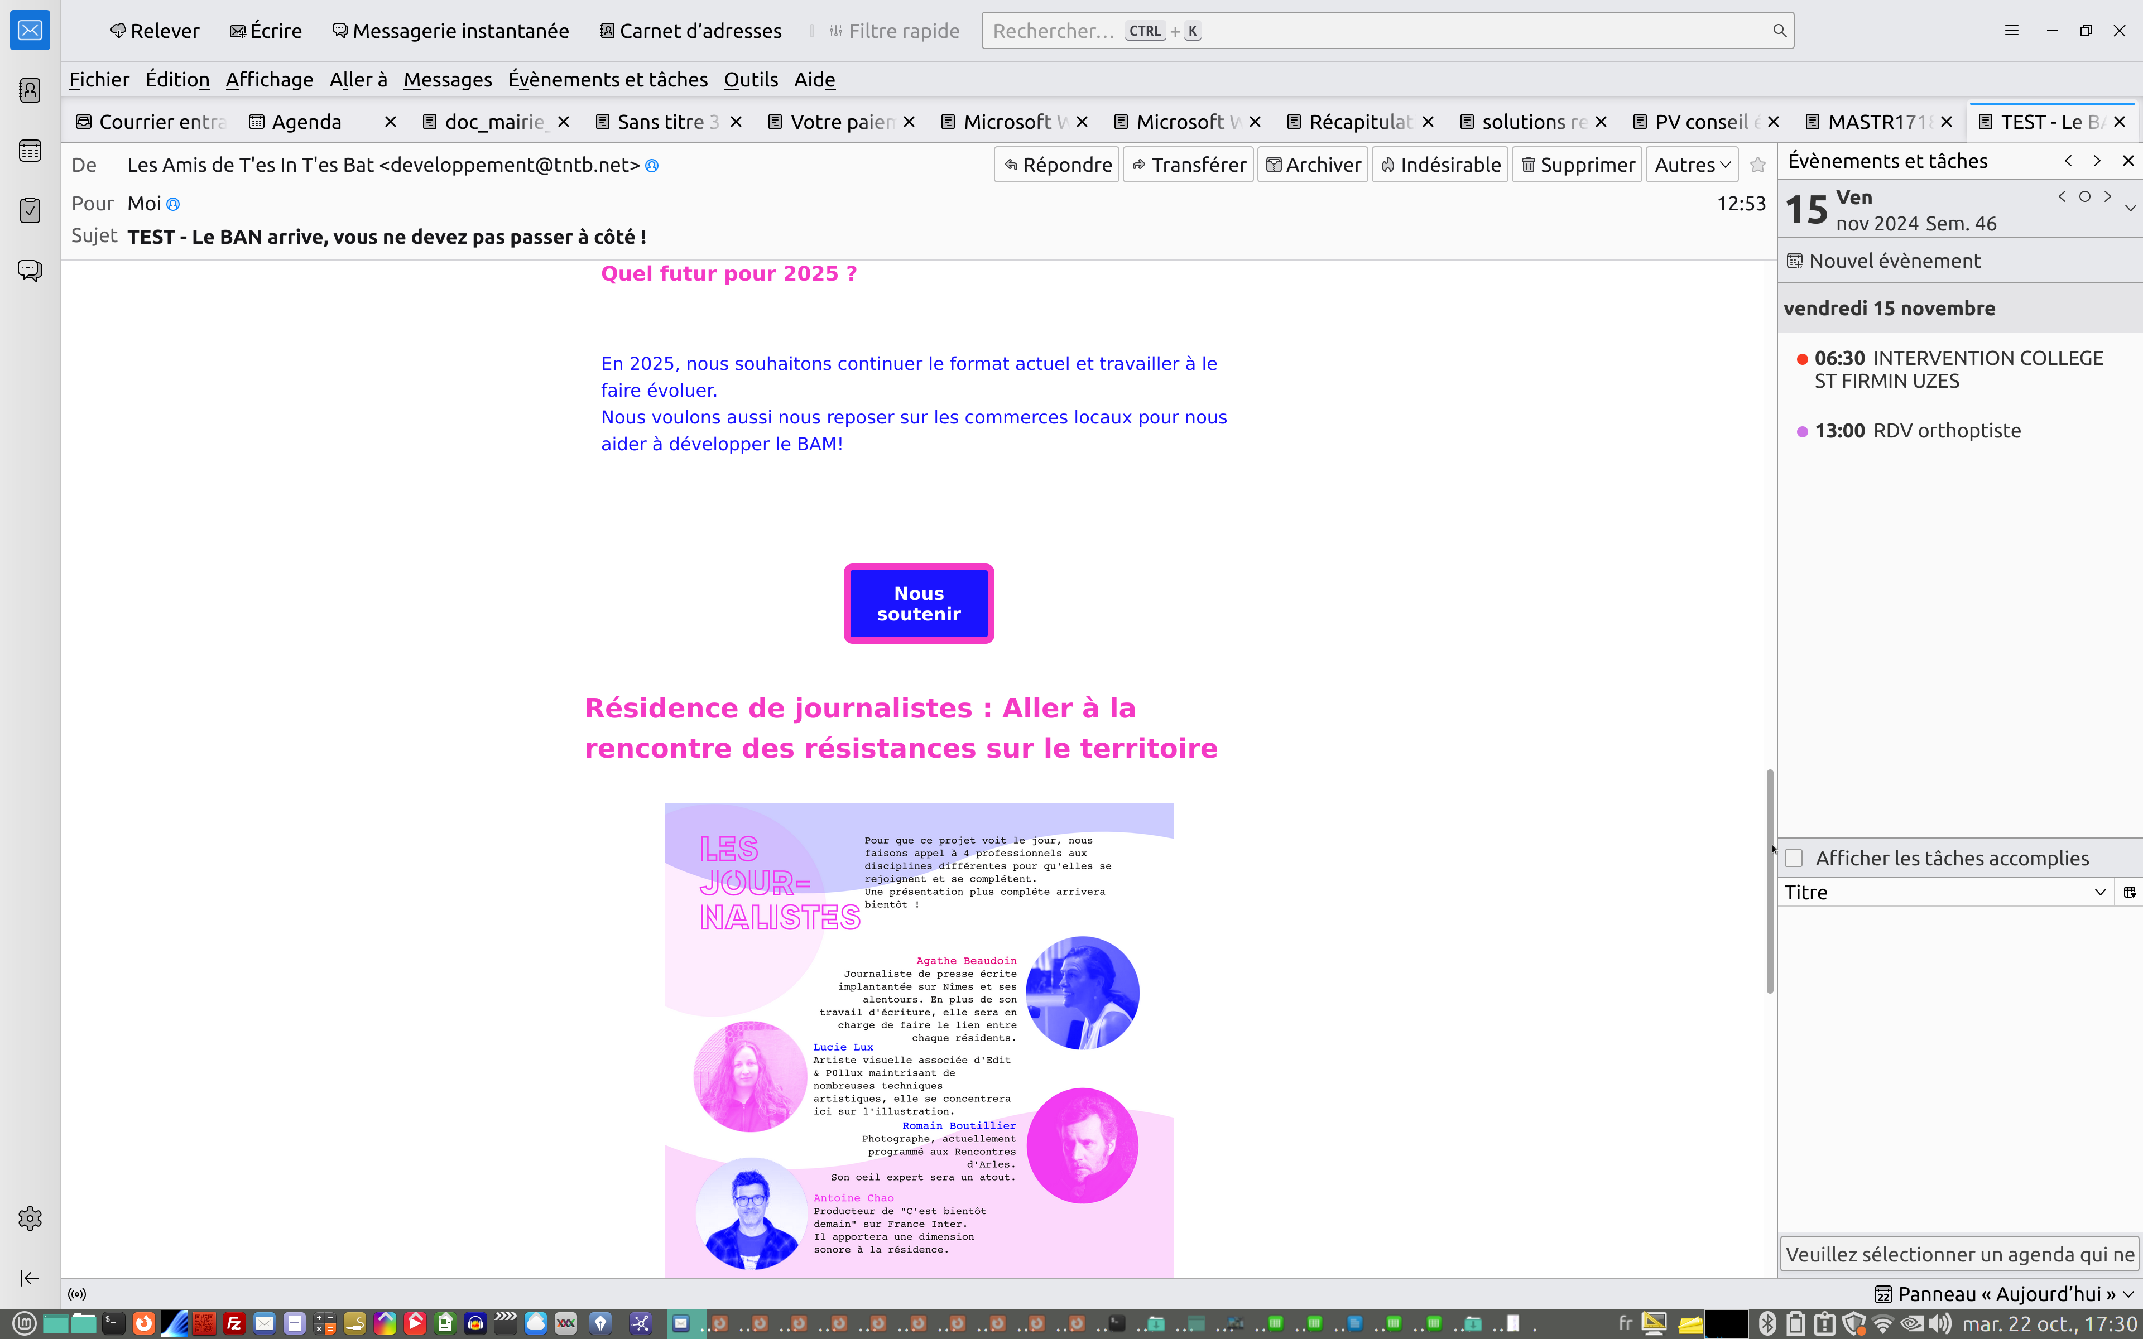This screenshot has height=1339, width=2143.
Task: Click the message vertical scrollbar thumb
Action: pos(1769,880)
